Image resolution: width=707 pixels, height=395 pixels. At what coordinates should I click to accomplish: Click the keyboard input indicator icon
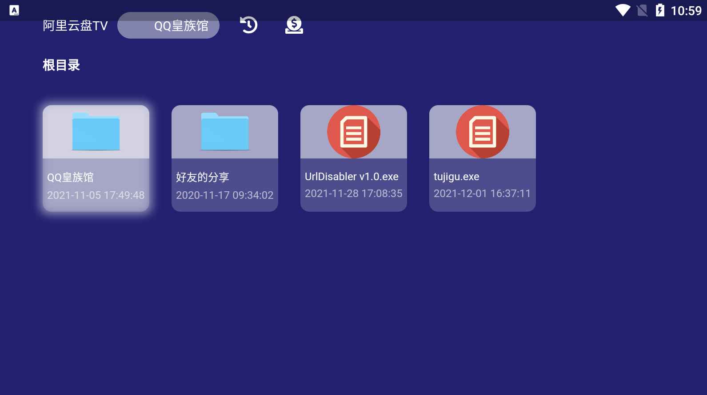click(x=14, y=10)
